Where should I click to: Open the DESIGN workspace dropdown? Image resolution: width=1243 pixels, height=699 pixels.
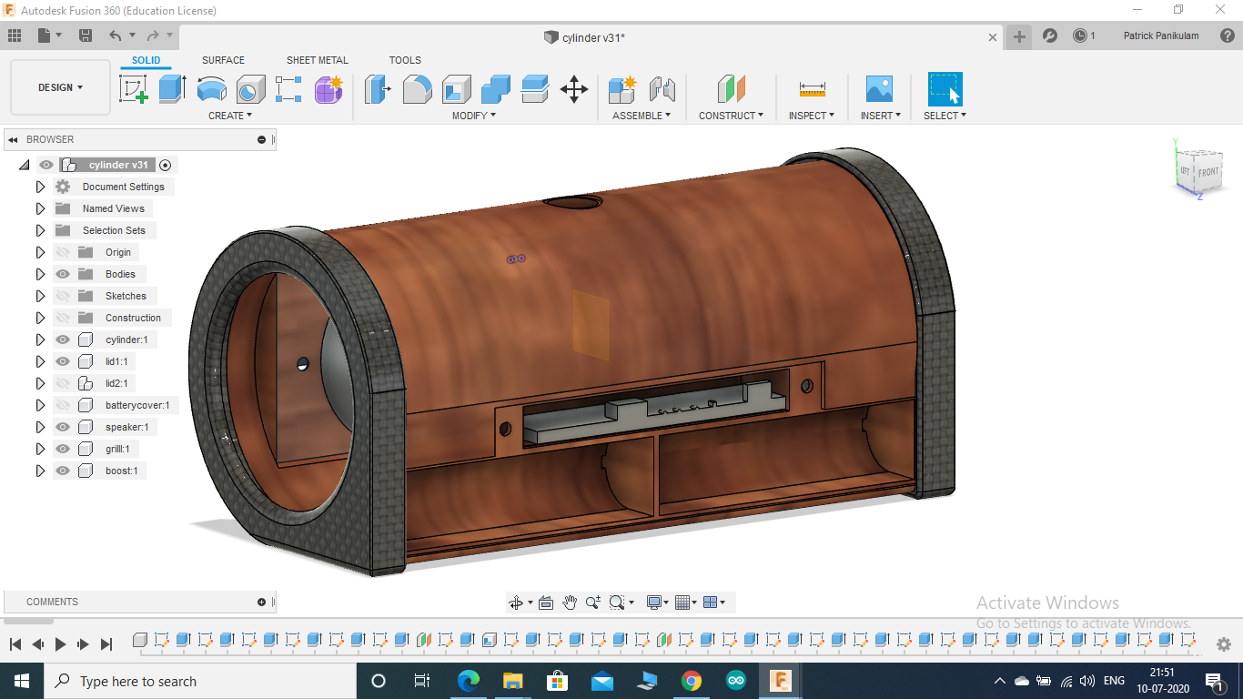(x=60, y=87)
